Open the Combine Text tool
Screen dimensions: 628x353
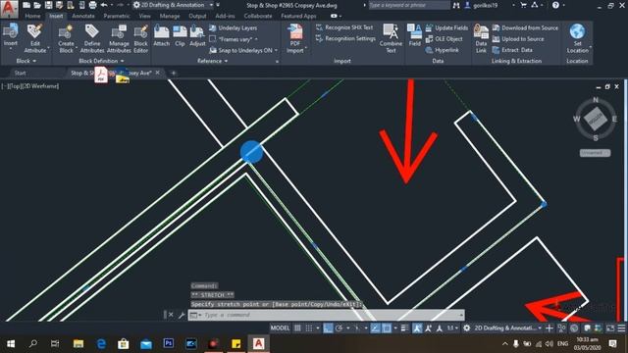391,38
